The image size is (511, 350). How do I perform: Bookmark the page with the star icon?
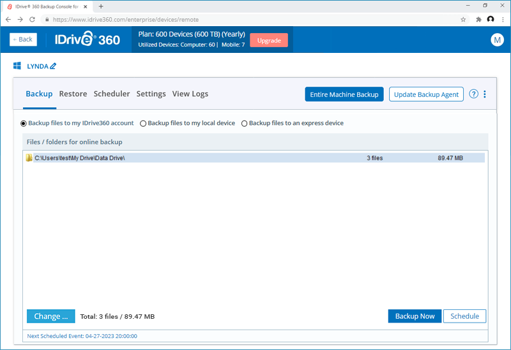pyautogui.click(x=463, y=20)
